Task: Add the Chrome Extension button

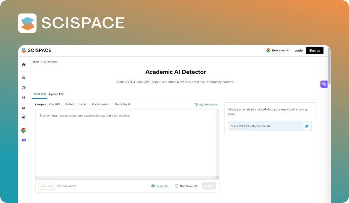Action: pos(278,51)
